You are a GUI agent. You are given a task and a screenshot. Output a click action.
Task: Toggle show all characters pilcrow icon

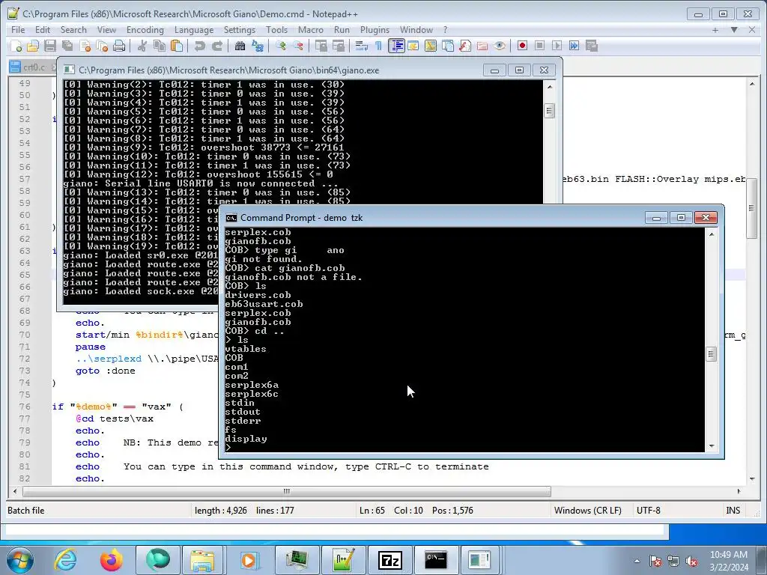tap(378, 46)
